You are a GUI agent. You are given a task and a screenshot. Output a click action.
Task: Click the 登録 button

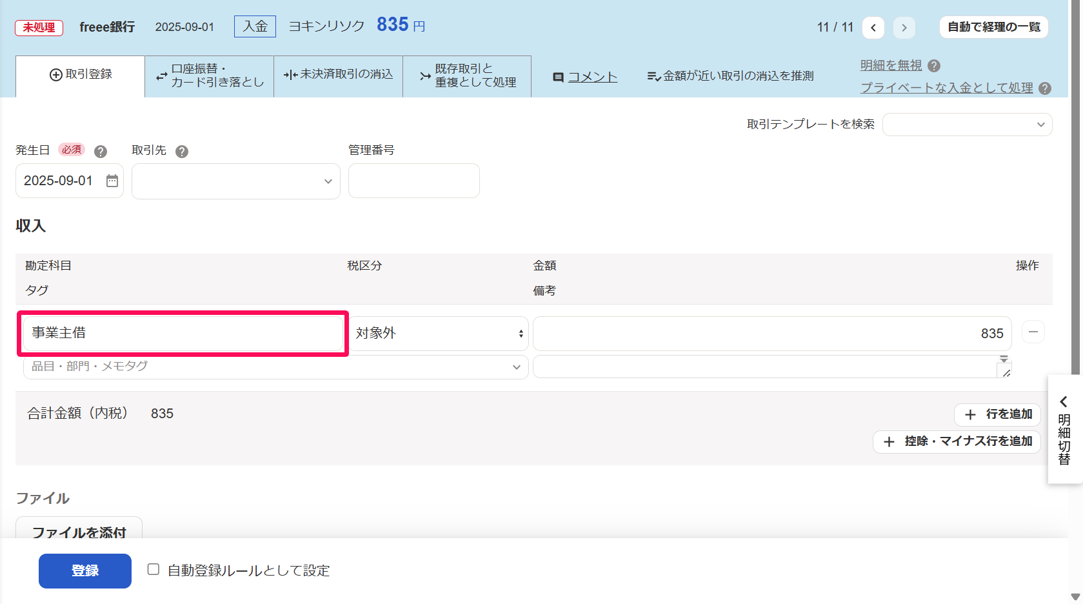pos(85,571)
